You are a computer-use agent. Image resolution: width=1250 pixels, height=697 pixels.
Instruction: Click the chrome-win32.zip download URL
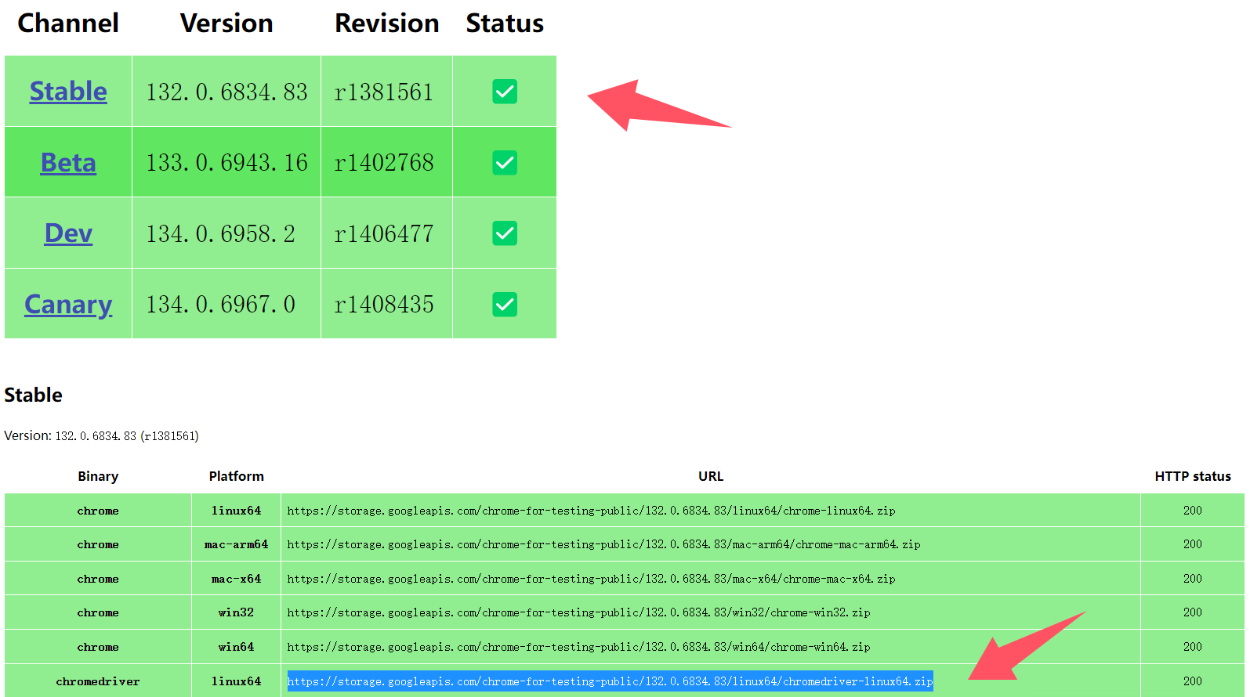point(578,612)
